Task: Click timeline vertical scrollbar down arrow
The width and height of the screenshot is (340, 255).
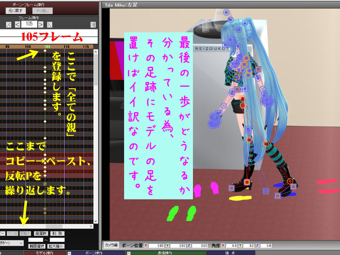Action: click(x=96, y=221)
